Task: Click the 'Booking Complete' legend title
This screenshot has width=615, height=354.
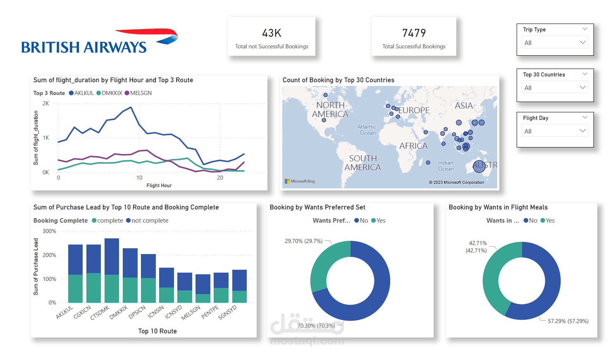Action: tap(61, 221)
